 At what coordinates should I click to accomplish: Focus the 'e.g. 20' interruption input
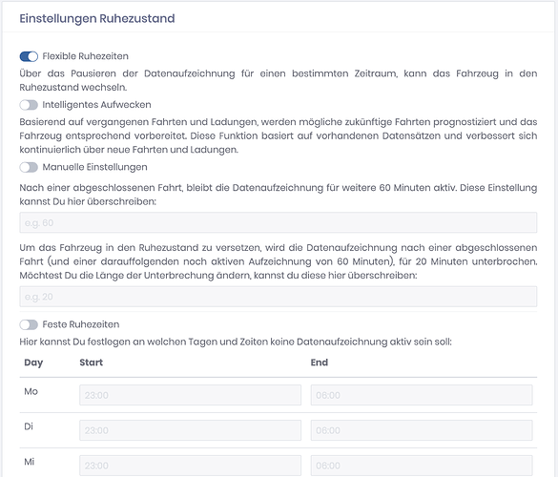point(279,297)
